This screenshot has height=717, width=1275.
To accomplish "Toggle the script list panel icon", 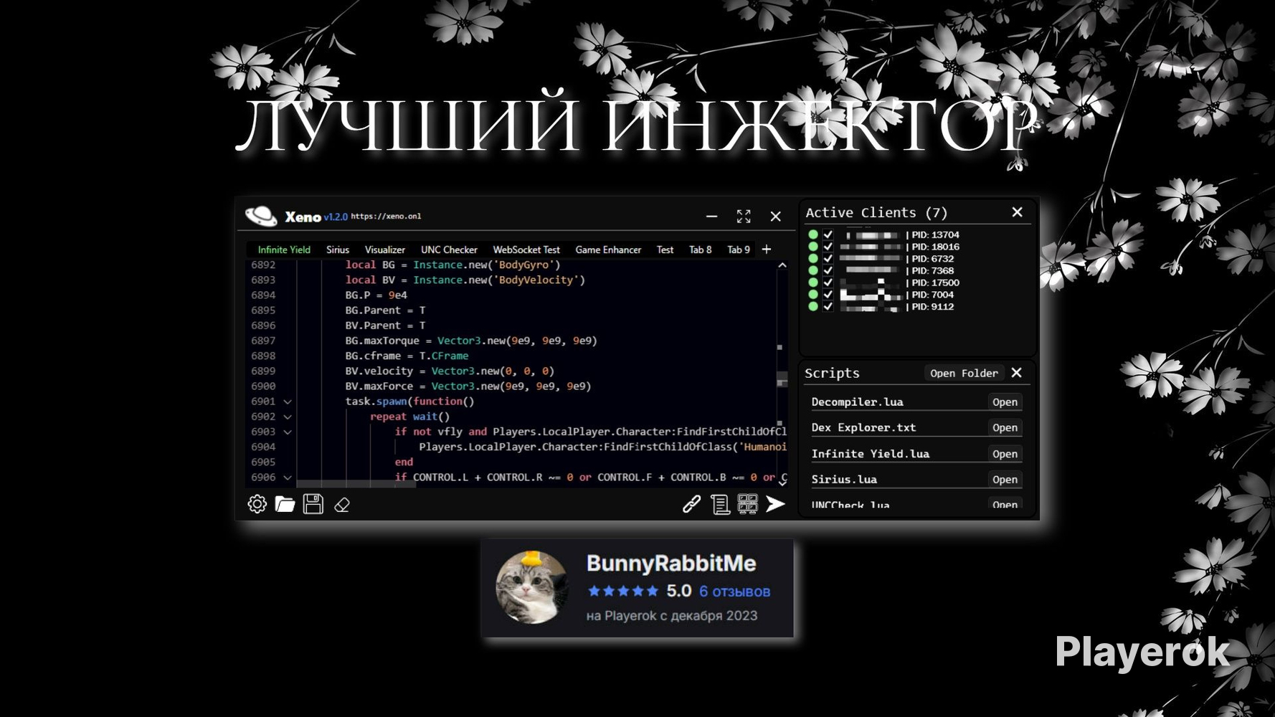I will [720, 504].
